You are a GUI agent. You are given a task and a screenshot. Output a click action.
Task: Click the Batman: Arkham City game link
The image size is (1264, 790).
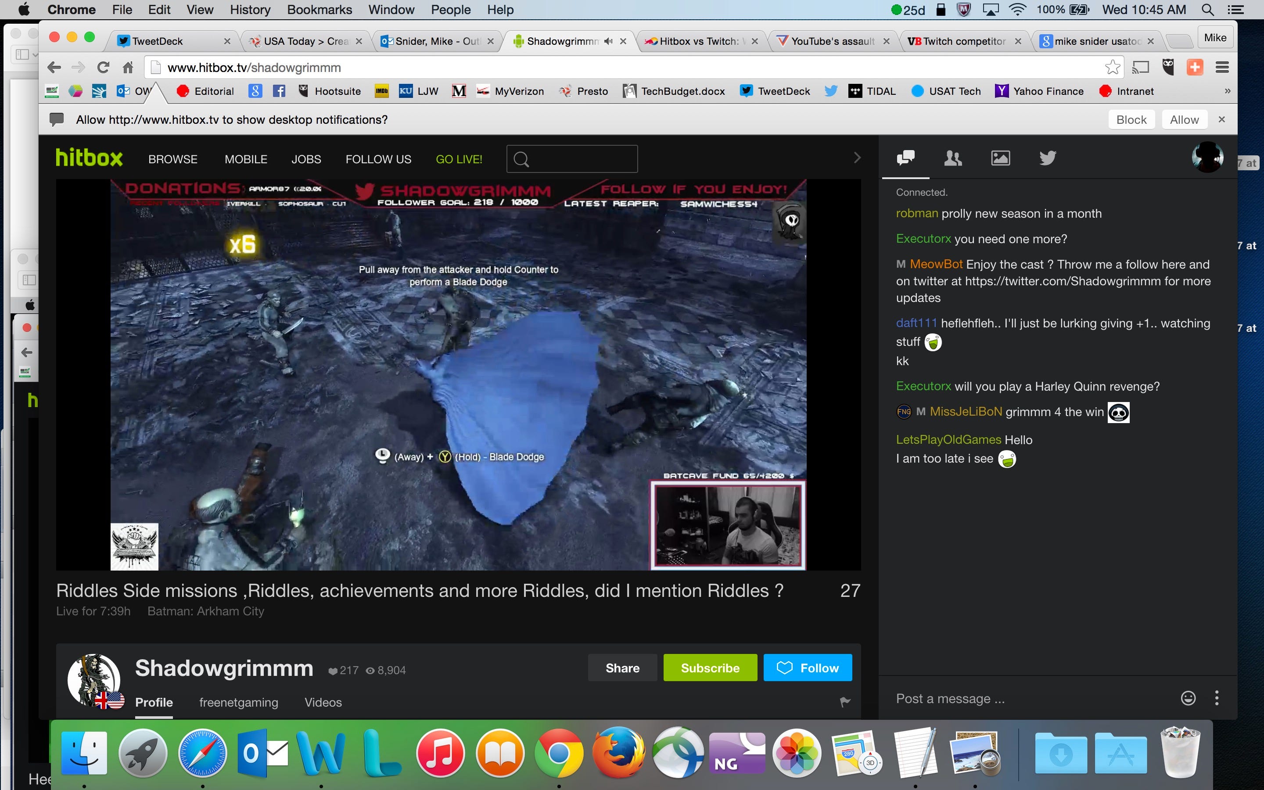pos(206,611)
